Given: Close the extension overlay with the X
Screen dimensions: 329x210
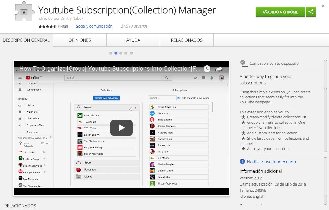Looking at the screenshot, I should coord(323,6).
